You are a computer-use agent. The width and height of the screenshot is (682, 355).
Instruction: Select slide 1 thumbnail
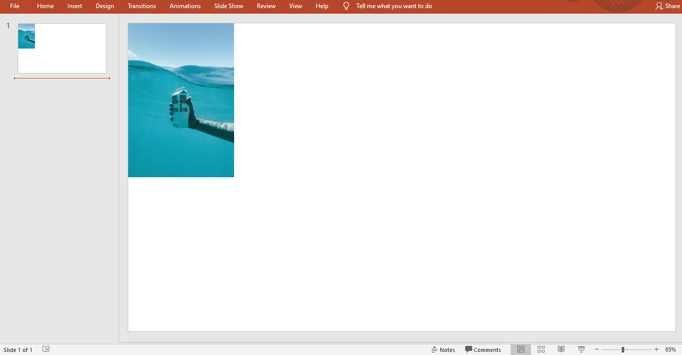coord(62,48)
